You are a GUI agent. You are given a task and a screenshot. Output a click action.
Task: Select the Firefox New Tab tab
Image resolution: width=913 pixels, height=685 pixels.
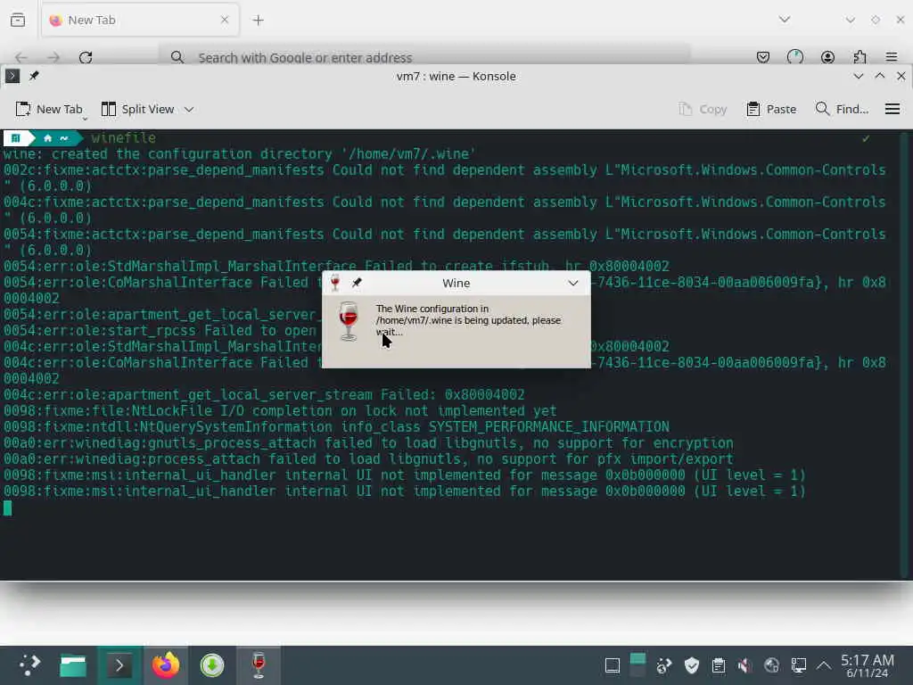tap(140, 21)
